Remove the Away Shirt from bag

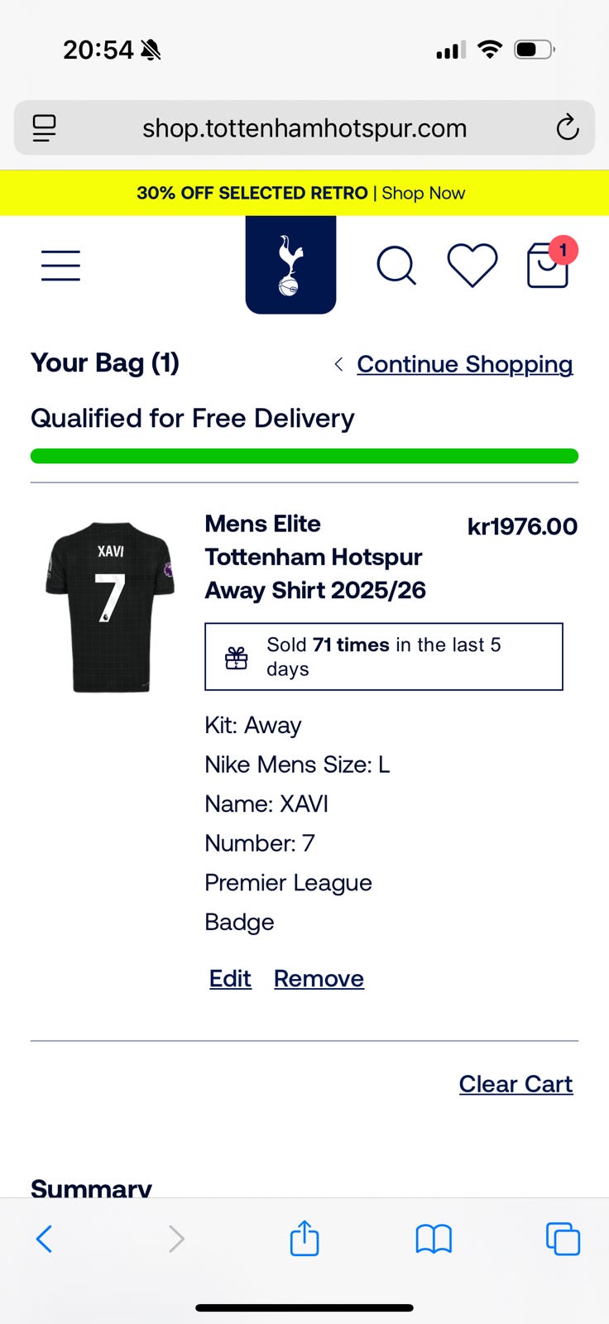pos(319,978)
